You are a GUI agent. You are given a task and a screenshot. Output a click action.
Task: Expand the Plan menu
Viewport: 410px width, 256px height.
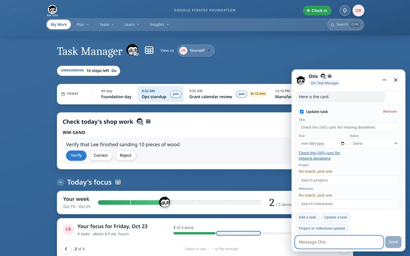[x=83, y=25]
